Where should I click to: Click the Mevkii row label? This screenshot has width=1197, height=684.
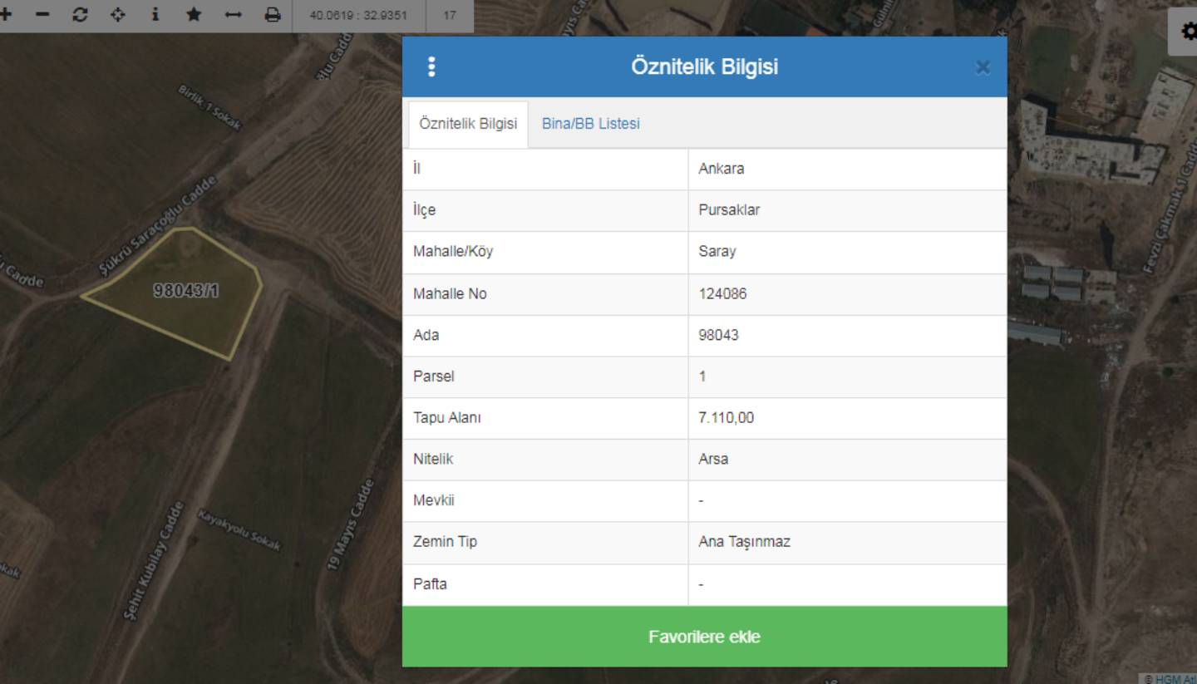[434, 500]
